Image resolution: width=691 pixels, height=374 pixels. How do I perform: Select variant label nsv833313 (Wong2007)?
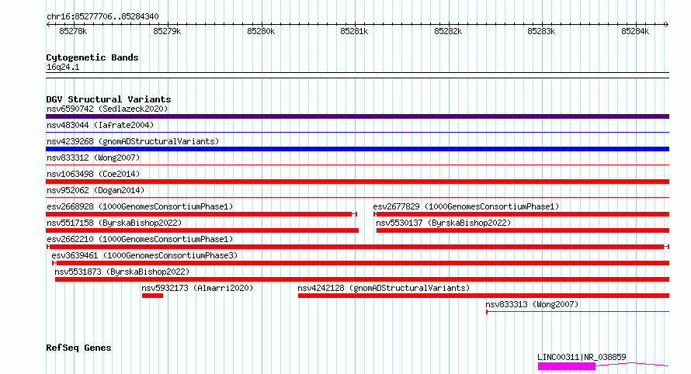pyautogui.click(x=532, y=304)
